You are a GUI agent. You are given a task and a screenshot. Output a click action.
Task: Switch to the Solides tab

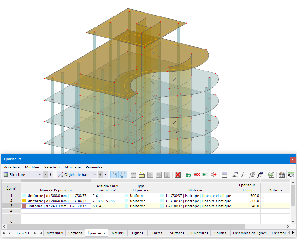click(220, 233)
